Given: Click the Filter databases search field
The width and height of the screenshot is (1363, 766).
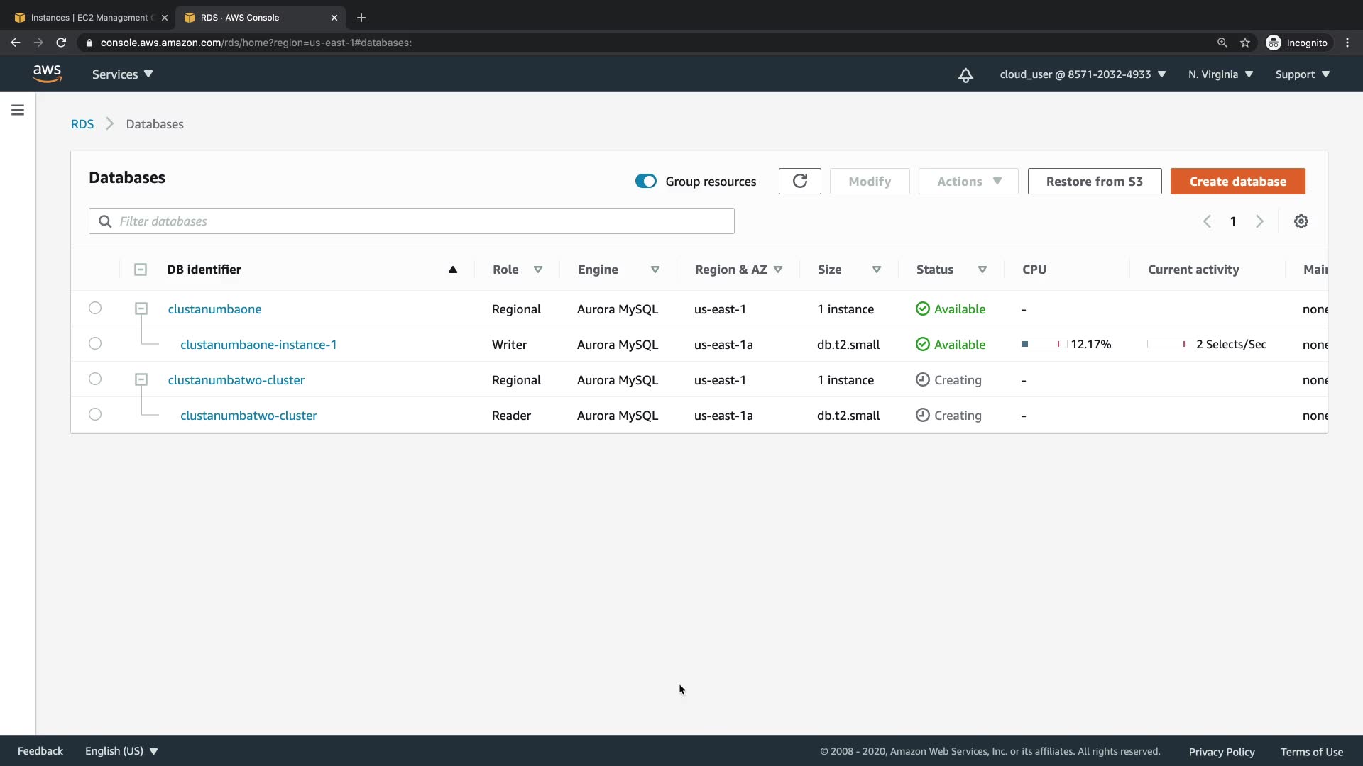Looking at the screenshot, I should pos(412,221).
